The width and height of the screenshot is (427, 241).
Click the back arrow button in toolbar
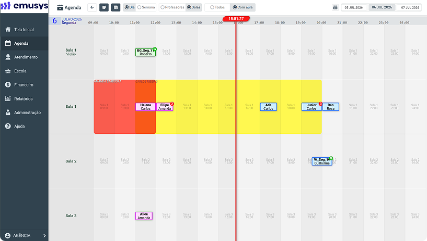pos(92,7)
